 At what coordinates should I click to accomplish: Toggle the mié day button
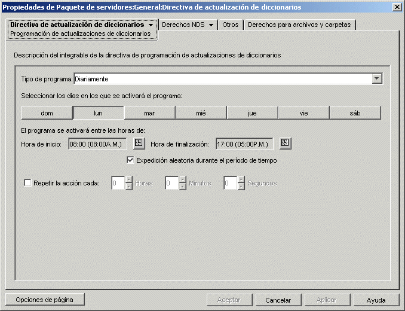[201, 113]
